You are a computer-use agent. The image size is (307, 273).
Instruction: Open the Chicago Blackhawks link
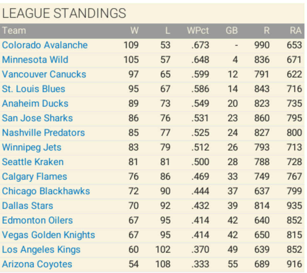(46, 191)
